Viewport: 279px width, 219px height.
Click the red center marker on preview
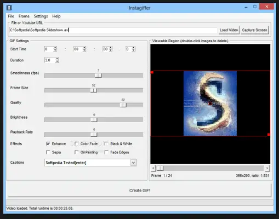click(210, 103)
